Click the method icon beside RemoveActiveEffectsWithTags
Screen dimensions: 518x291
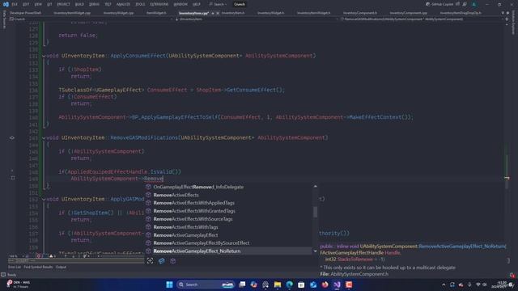click(x=148, y=227)
